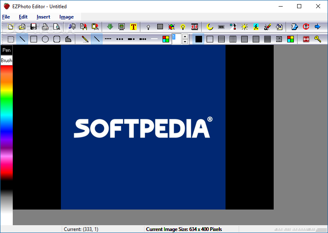Viewport: 328px width, 233px height.
Task: Open the Insert menu
Action: (43, 17)
